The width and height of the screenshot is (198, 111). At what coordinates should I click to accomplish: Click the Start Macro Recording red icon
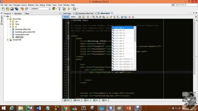pos(130,17)
